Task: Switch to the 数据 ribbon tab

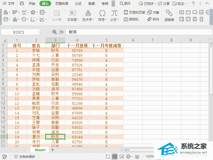Action: [91, 3]
